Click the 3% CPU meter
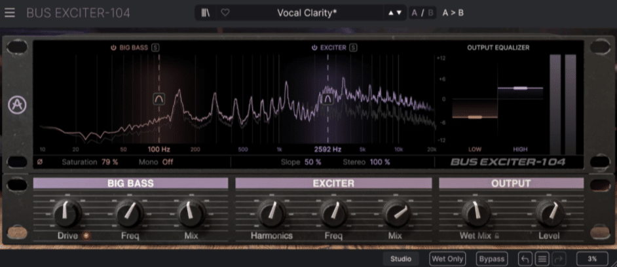 pyautogui.click(x=592, y=258)
